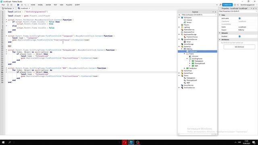The height and width of the screenshot is (145, 258).
Task: Open the FILE menu
Action: pyautogui.click(x=3, y=5)
